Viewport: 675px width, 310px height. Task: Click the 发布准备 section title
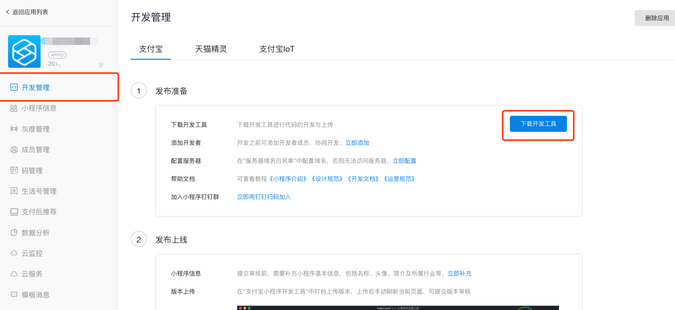click(171, 91)
